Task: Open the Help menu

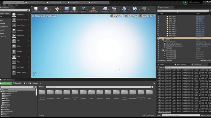Action: coord(16,5)
